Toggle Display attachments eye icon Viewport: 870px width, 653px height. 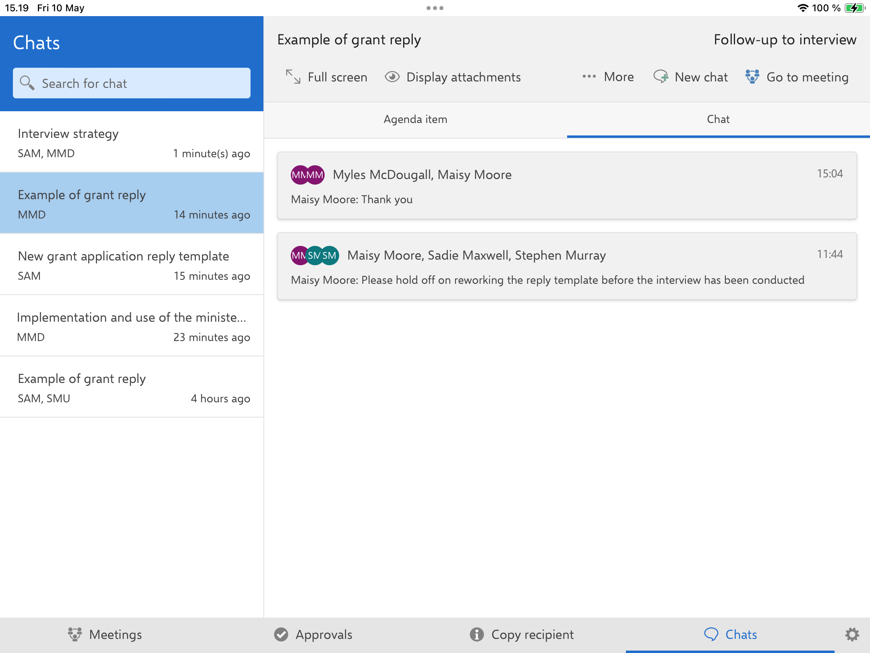(392, 77)
